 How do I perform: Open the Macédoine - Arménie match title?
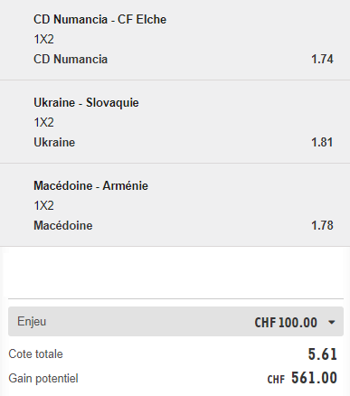90,185
